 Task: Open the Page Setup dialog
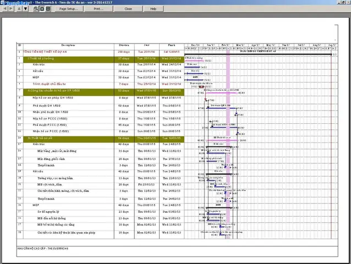tap(69, 9)
